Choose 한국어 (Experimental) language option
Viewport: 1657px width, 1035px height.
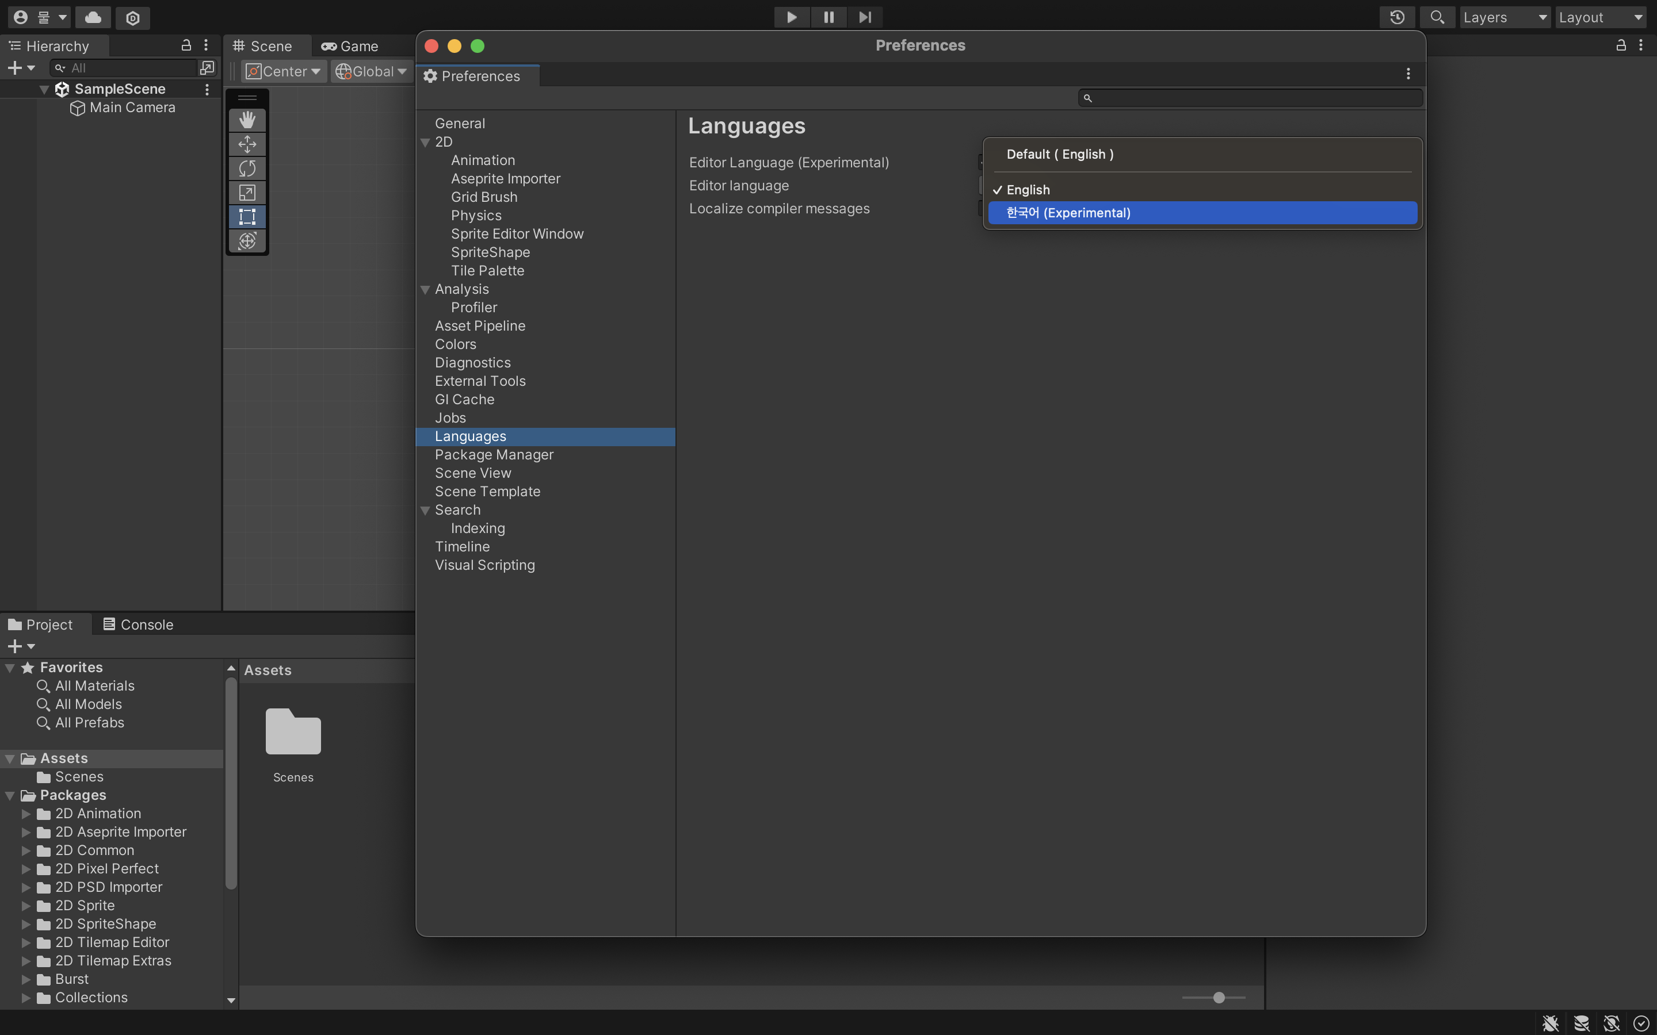point(1202,213)
